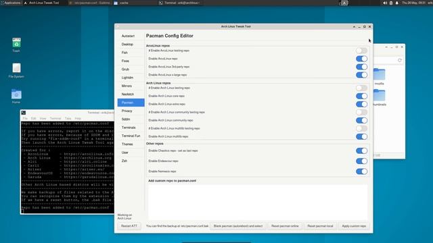Viewport: 433px width, 243px height.
Task: Click the date and time in the top panel
Action: coord(413,3)
